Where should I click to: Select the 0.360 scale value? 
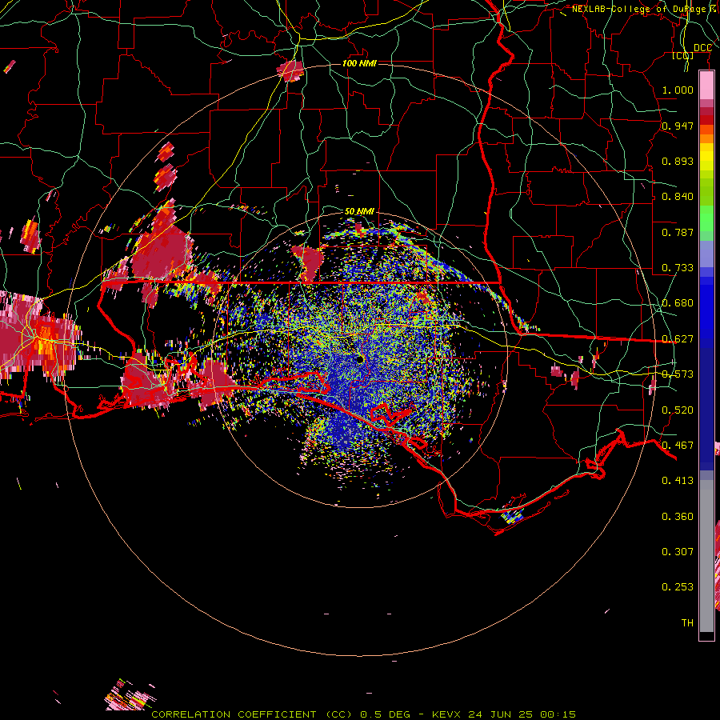pos(678,517)
